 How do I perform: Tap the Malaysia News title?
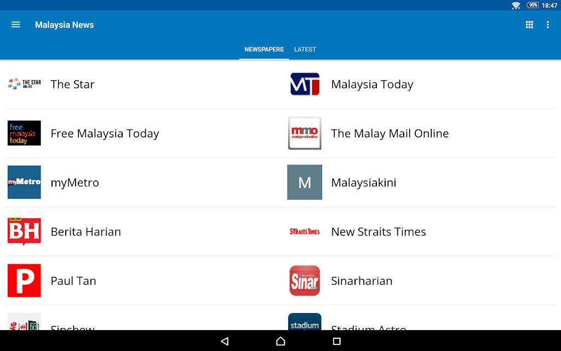[65, 25]
